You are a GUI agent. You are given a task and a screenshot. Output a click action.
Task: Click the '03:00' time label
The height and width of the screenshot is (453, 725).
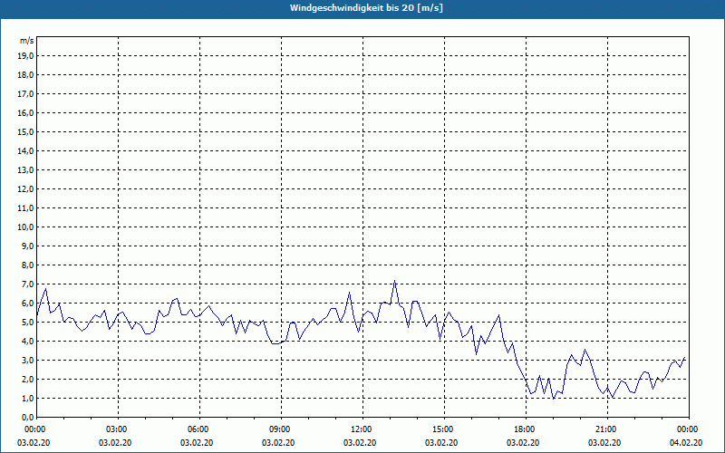tap(119, 429)
